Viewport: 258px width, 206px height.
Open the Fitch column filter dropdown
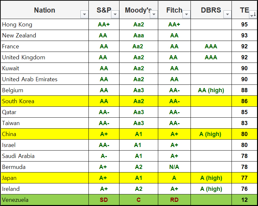[x=187, y=15]
